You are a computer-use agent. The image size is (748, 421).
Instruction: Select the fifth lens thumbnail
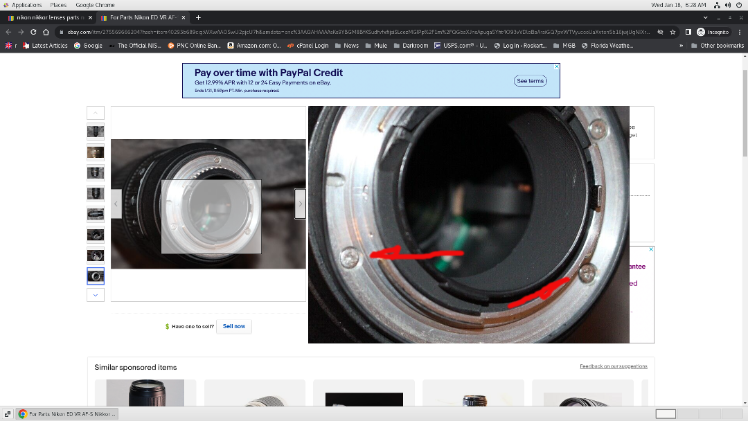point(96,214)
